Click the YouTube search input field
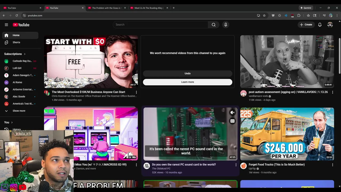This screenshot has height=192, width=341. point(160,25)
